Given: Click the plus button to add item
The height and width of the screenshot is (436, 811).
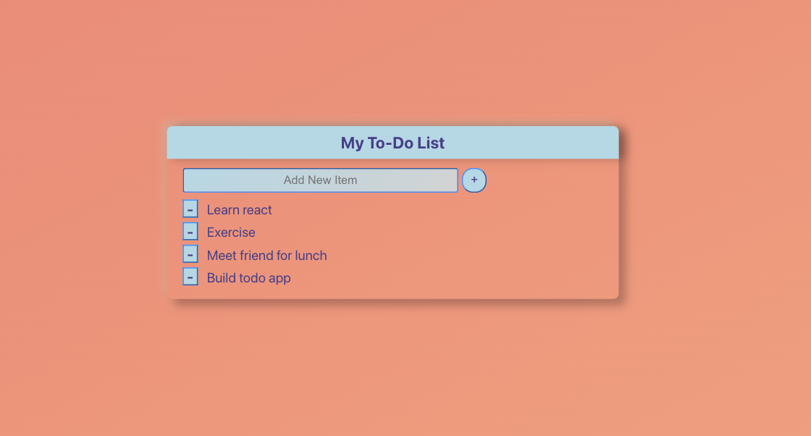Looking at the screenshot, I should 474,180.
